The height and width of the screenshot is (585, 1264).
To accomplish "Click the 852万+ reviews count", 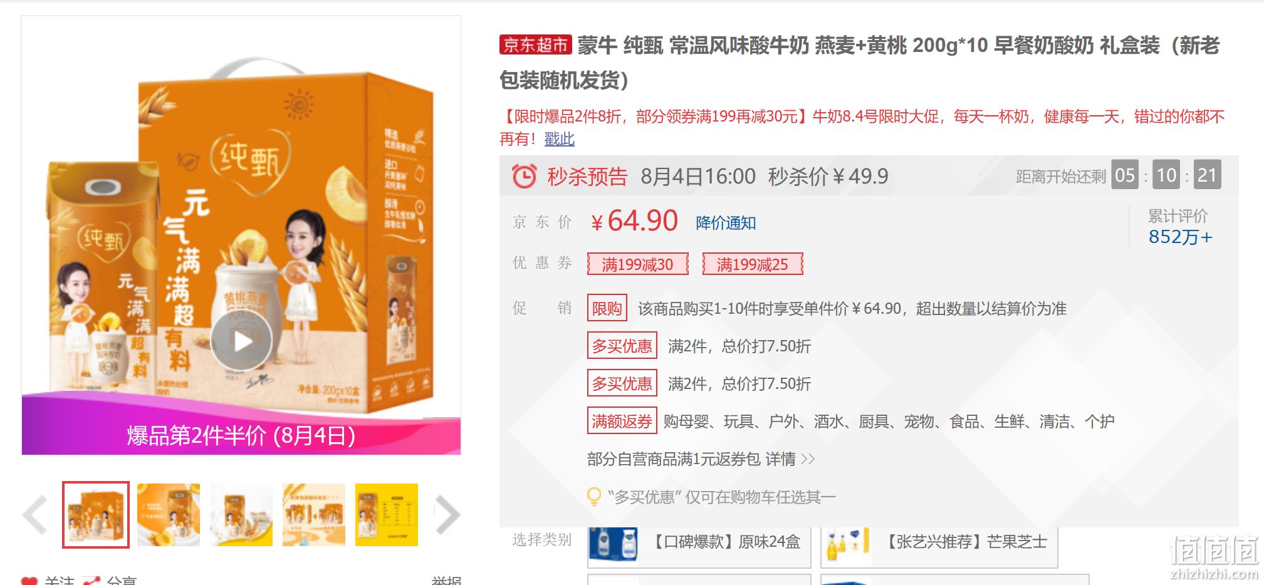I will [x=1181, y=237].
